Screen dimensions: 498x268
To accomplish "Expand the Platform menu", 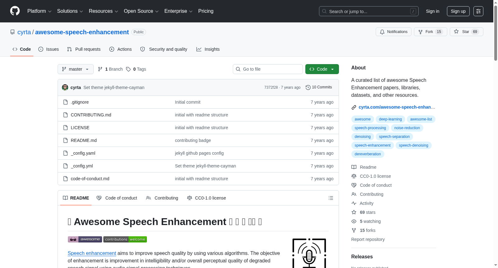I will pos(40,11).
